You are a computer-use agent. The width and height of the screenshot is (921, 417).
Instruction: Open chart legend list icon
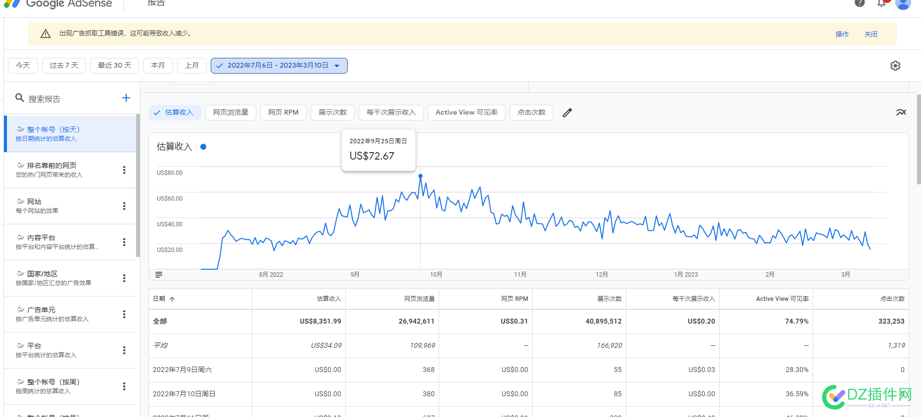point(159,275)
